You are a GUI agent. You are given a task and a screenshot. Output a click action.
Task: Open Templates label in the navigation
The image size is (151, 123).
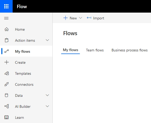23,73
